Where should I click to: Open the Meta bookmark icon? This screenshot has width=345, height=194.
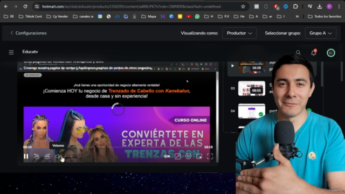tap(117, 17)
